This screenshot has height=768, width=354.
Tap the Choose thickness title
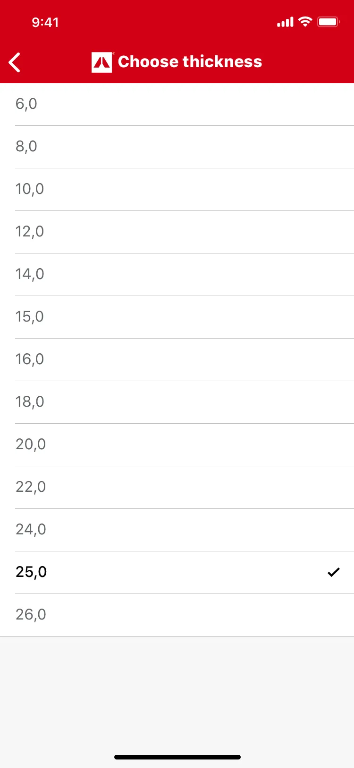[x=190, y=62]
